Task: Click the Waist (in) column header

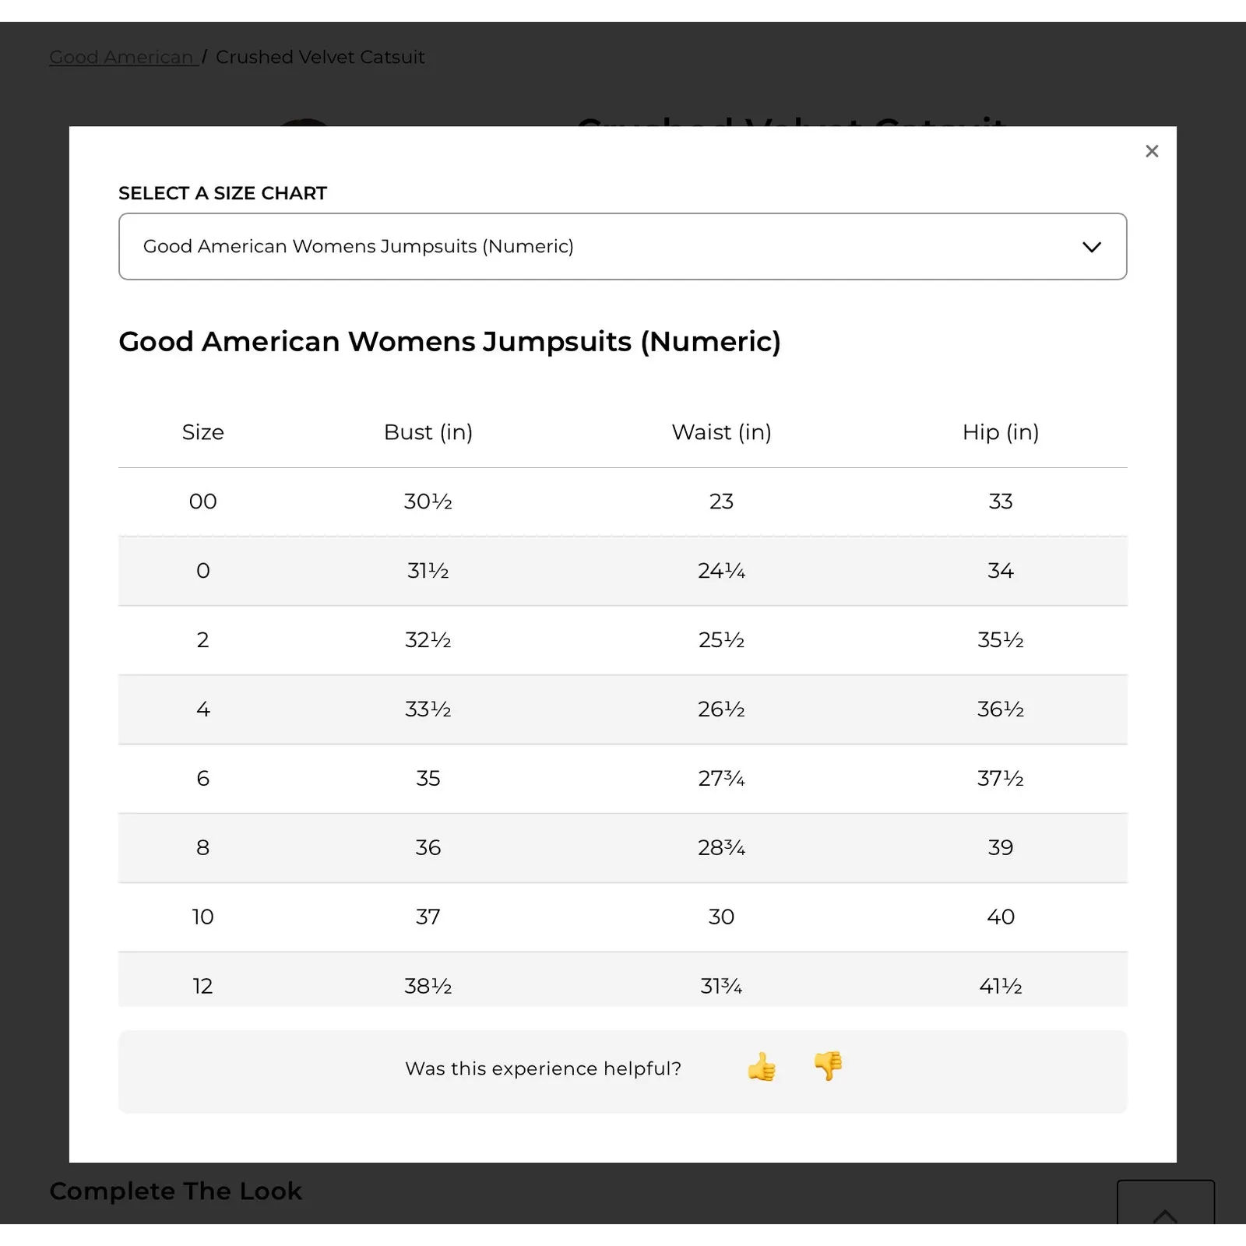Action: tap(721, 432)
